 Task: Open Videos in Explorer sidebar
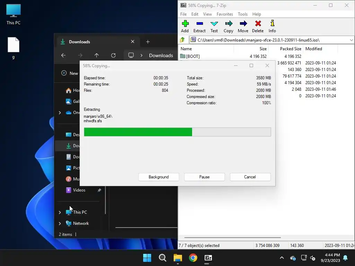click(x=76, y=190)
